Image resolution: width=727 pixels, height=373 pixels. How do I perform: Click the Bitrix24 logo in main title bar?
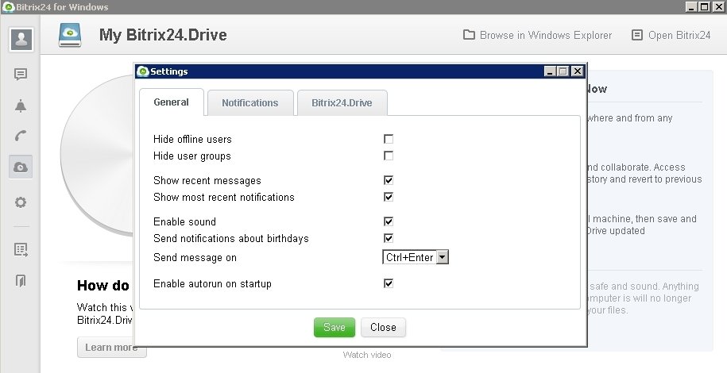[x=9, y=7]
